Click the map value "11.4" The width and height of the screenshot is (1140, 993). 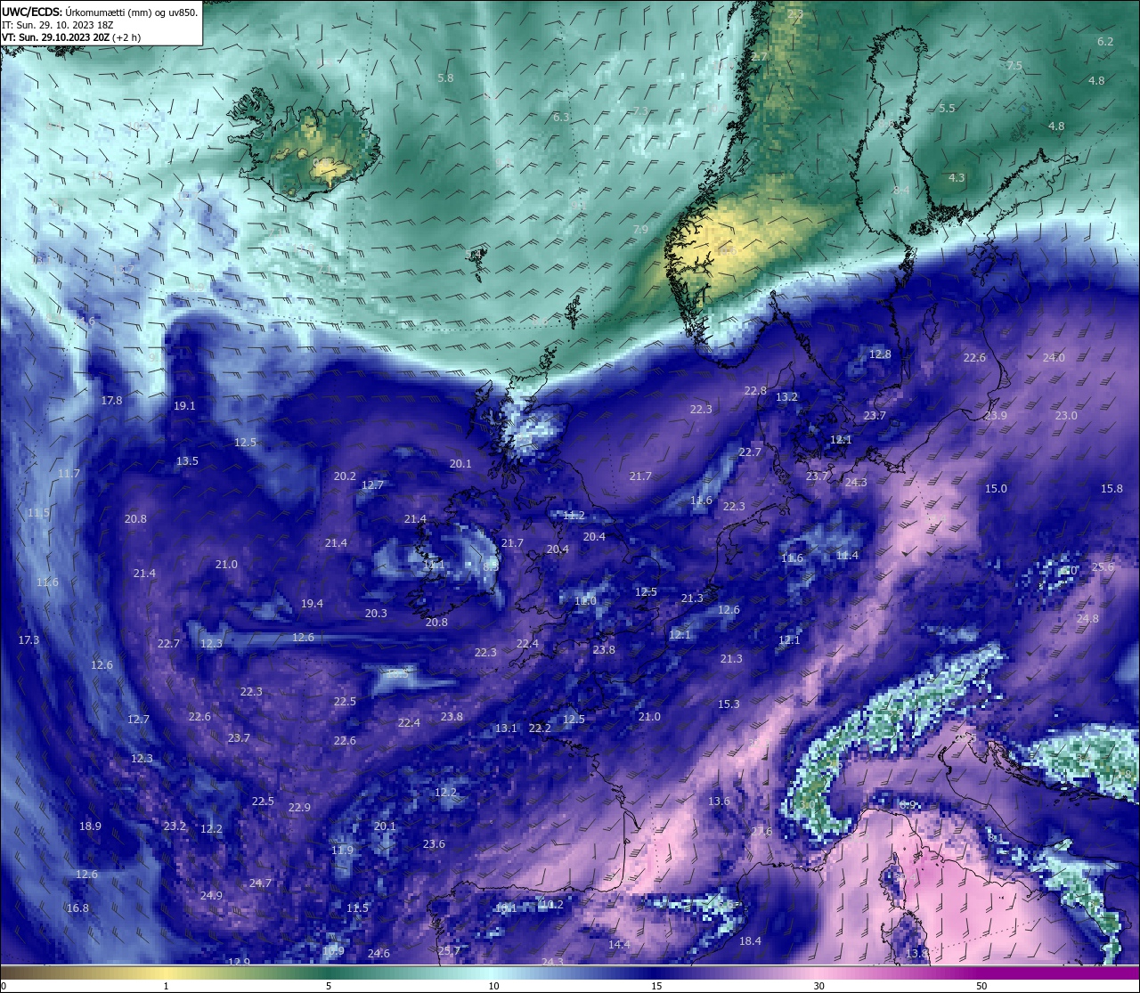coord(847,556)
